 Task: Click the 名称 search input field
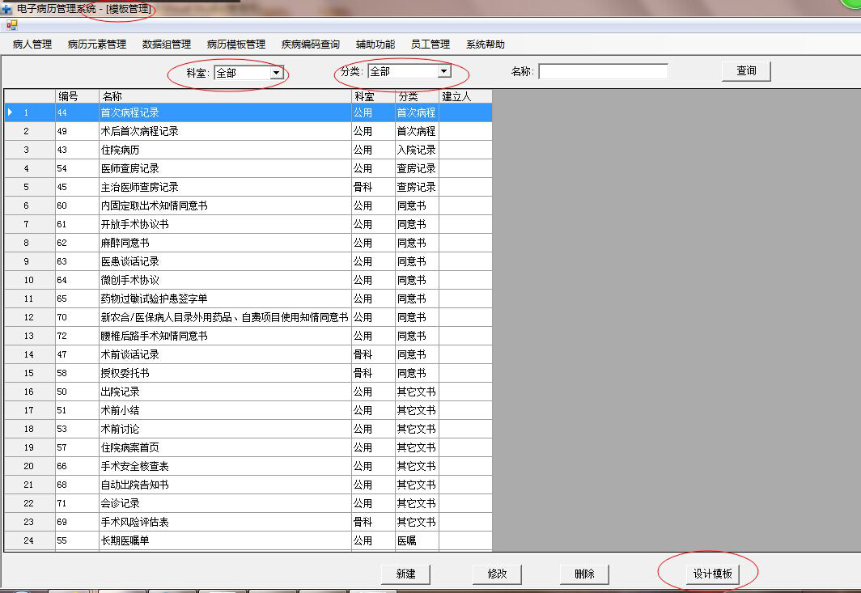[x=603, y=72]
